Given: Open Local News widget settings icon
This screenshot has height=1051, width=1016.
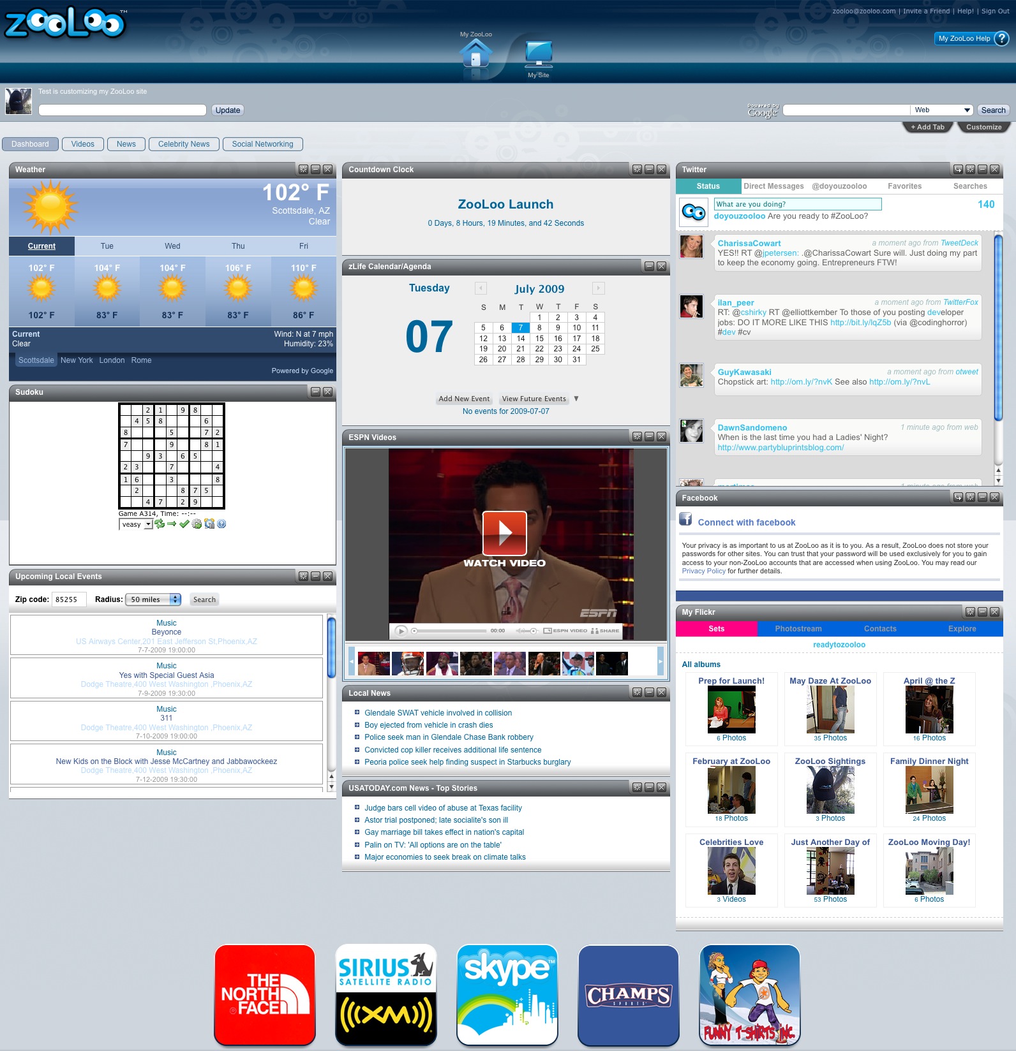Looking at the screenshot, I should (x=637, y=693).
